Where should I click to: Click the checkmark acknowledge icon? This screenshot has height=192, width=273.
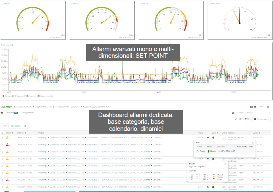(x=236, y=119)
